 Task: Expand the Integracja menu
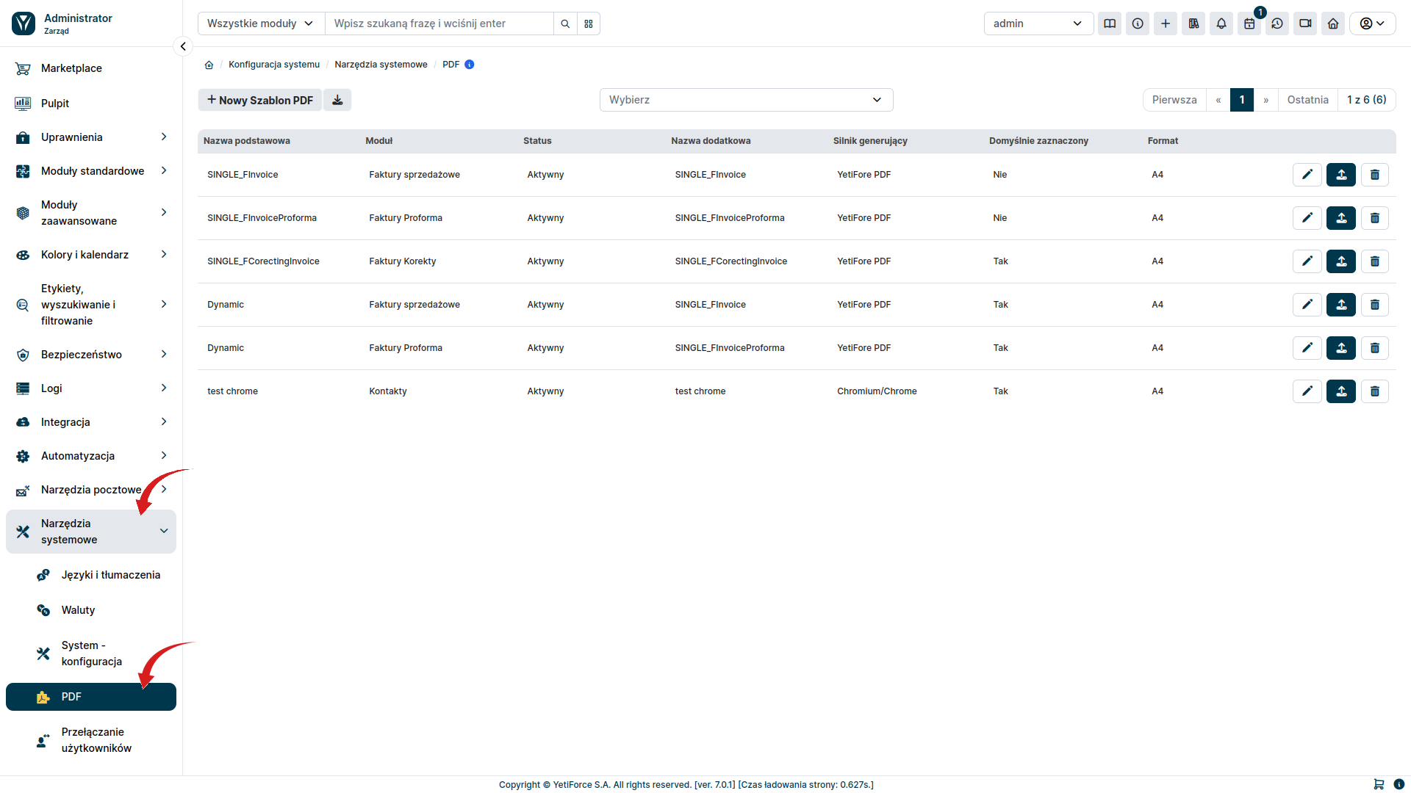91,422
